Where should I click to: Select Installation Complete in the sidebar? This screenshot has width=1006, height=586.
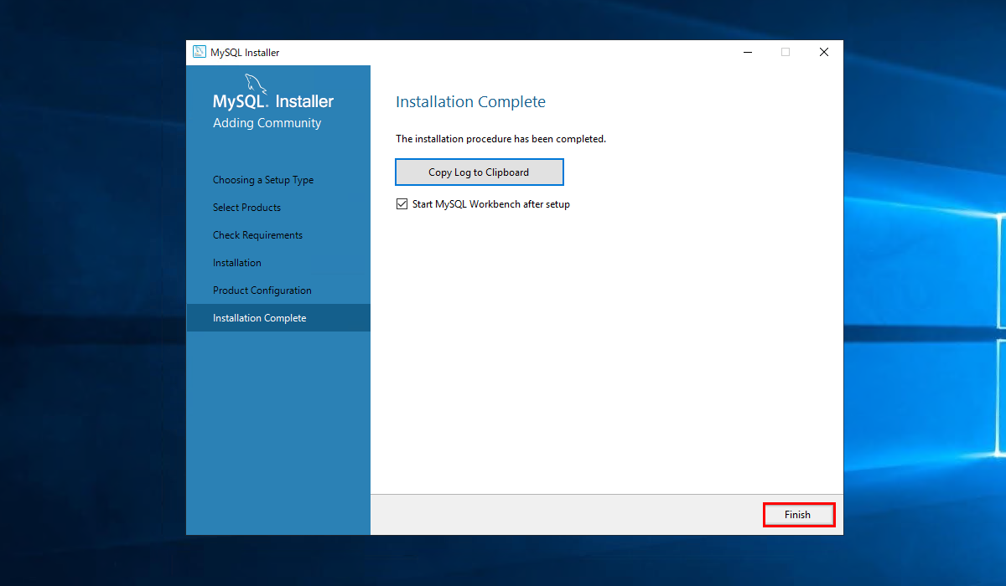[x=278, y=318]
